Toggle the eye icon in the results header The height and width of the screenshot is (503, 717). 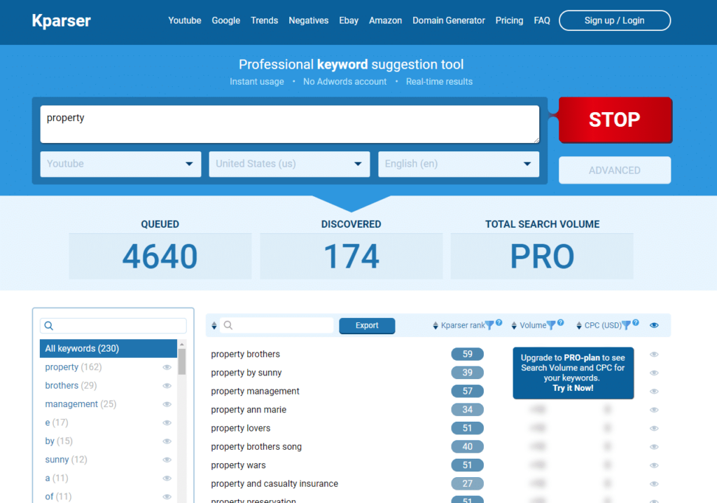coord(655,326)
